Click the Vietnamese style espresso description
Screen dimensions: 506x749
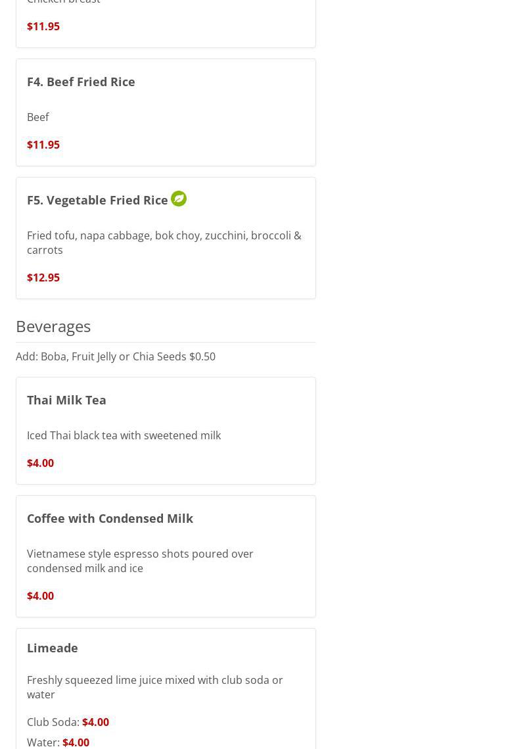[x=140, y=561]
